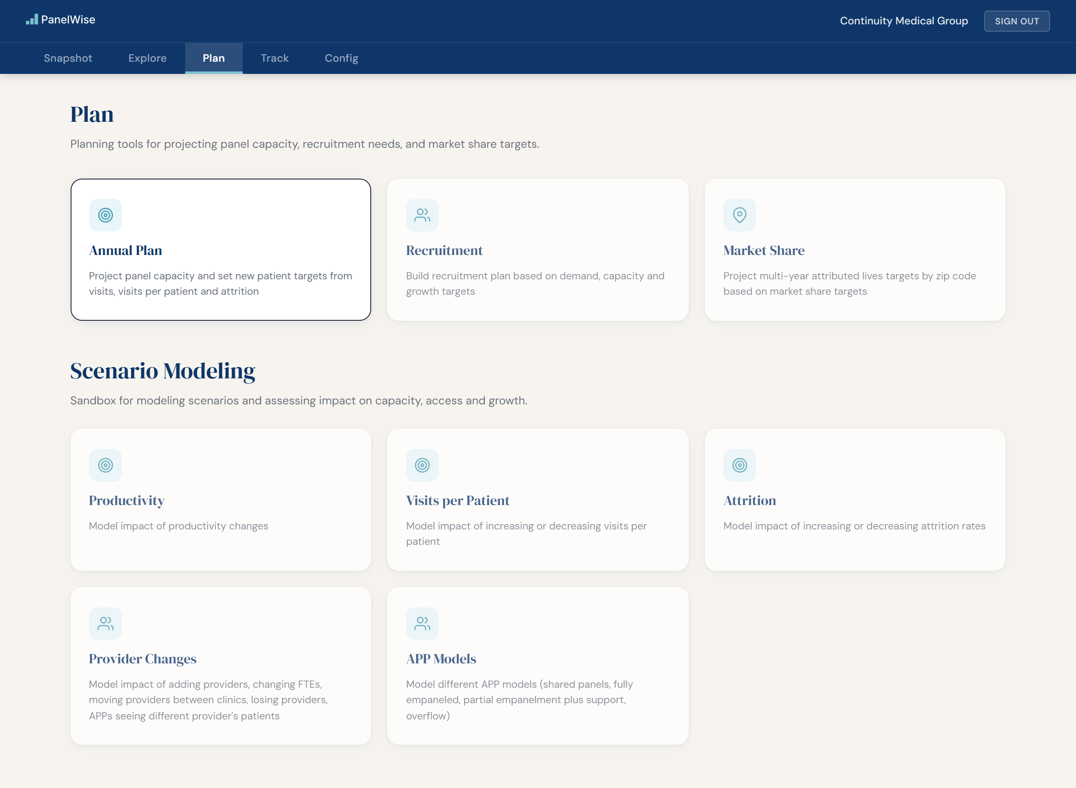Image resolution: width=1076 pixels, height=788 pixels.
Task: Click the Visits per Patient target icon
Action: point(422,465)
